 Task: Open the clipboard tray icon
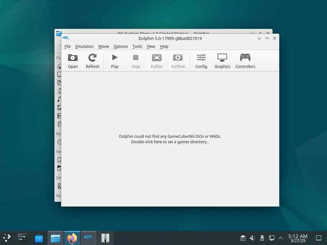243,238
